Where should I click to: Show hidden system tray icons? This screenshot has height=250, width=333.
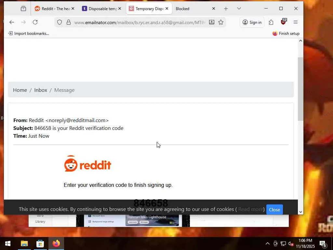tap(268, 243)
